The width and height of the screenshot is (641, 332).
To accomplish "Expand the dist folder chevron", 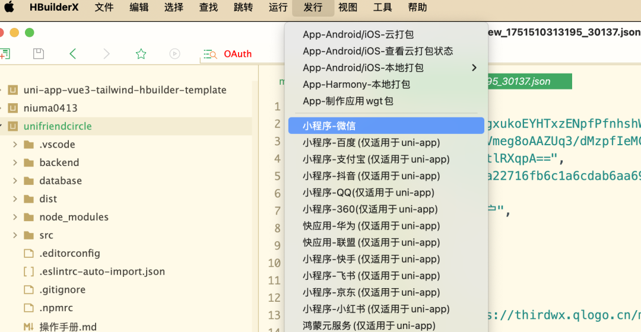I will tap(15, 199).
